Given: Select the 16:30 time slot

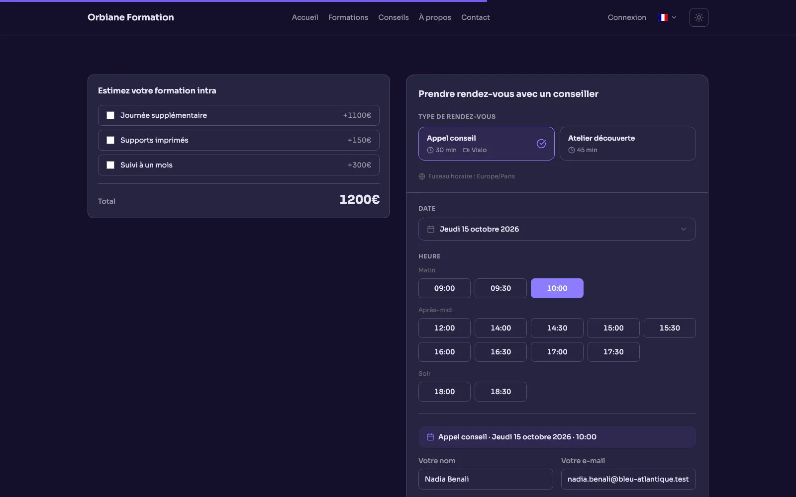Looking at the screenshot, I should pos(500,352).
